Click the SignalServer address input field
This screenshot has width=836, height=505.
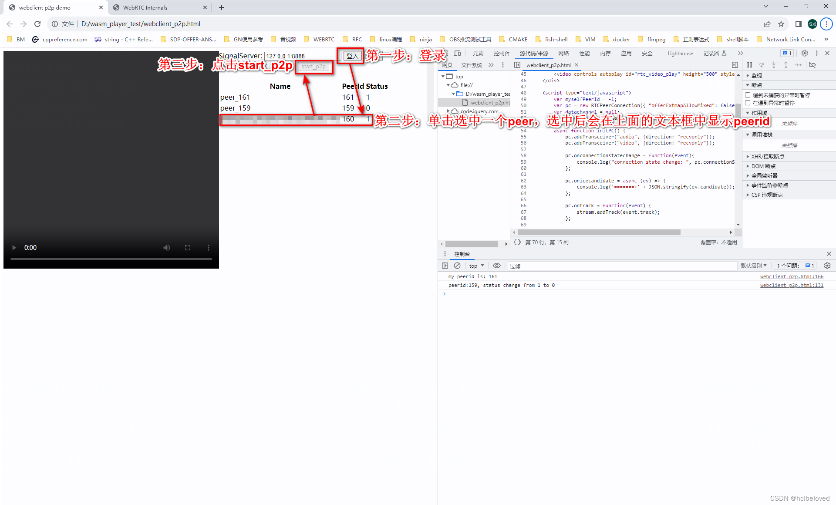pos(300,56)
